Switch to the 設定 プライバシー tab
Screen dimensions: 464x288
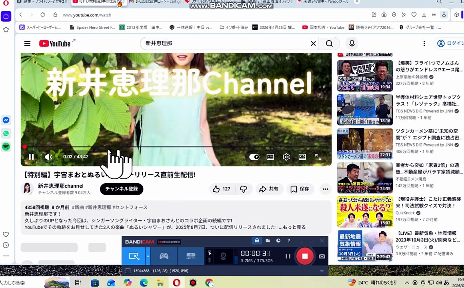tap(42, 2)
